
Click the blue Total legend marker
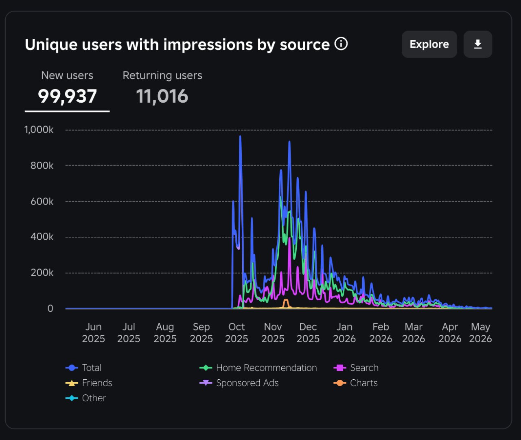pos(72,367)
